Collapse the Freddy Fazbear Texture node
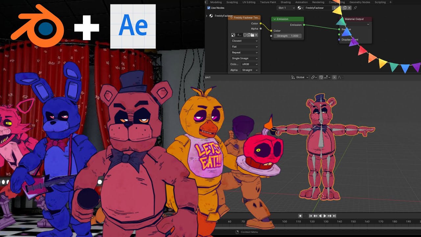The width and height of the screenshot is (421, 237). pos(231,18)
